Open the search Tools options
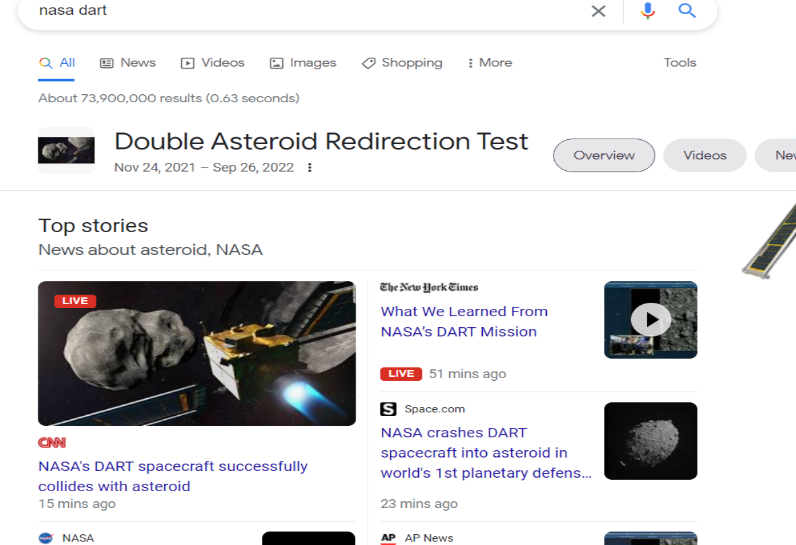Viewport: 796px width, 545px height. (679, 63)
